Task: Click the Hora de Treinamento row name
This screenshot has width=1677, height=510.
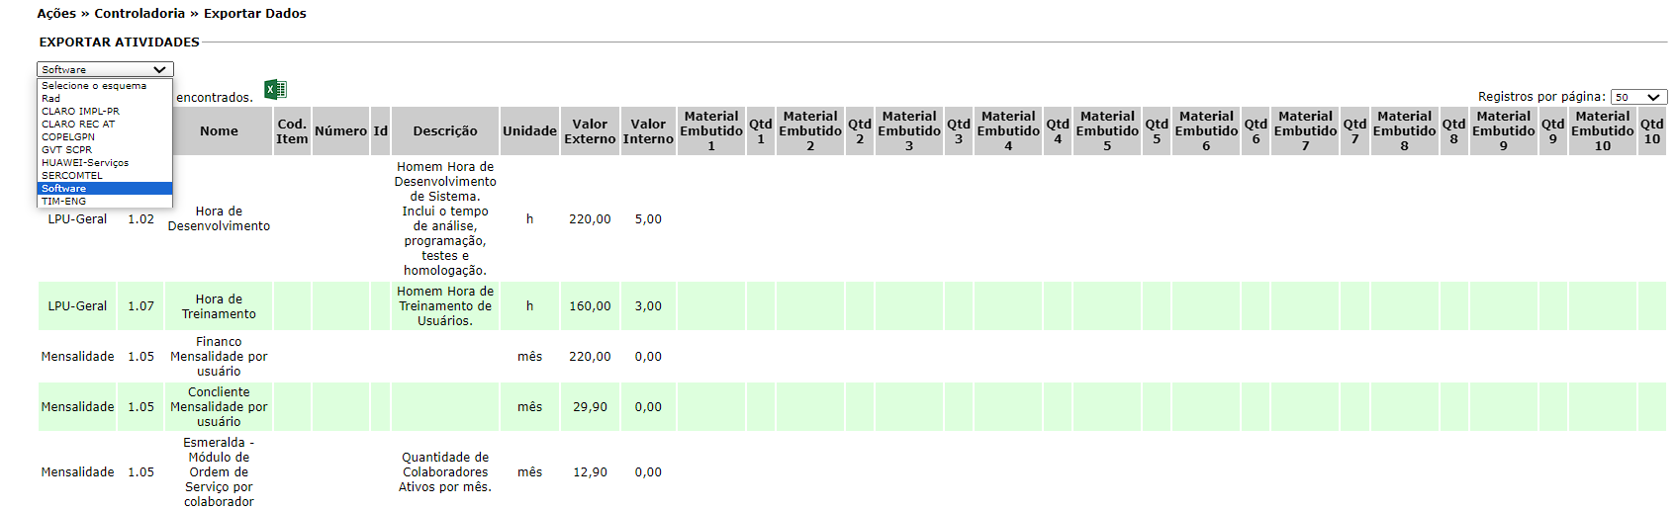Action: click(219, 306)
